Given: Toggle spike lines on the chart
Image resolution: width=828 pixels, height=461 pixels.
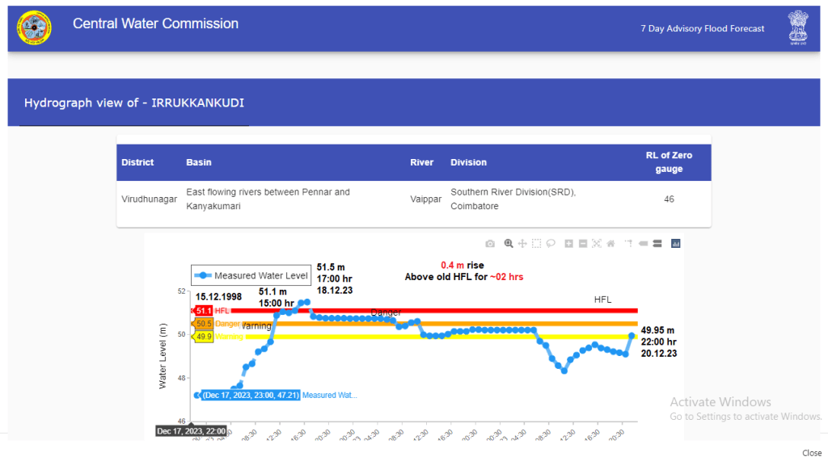Looking at the screenshot, I should pos(629,244).
